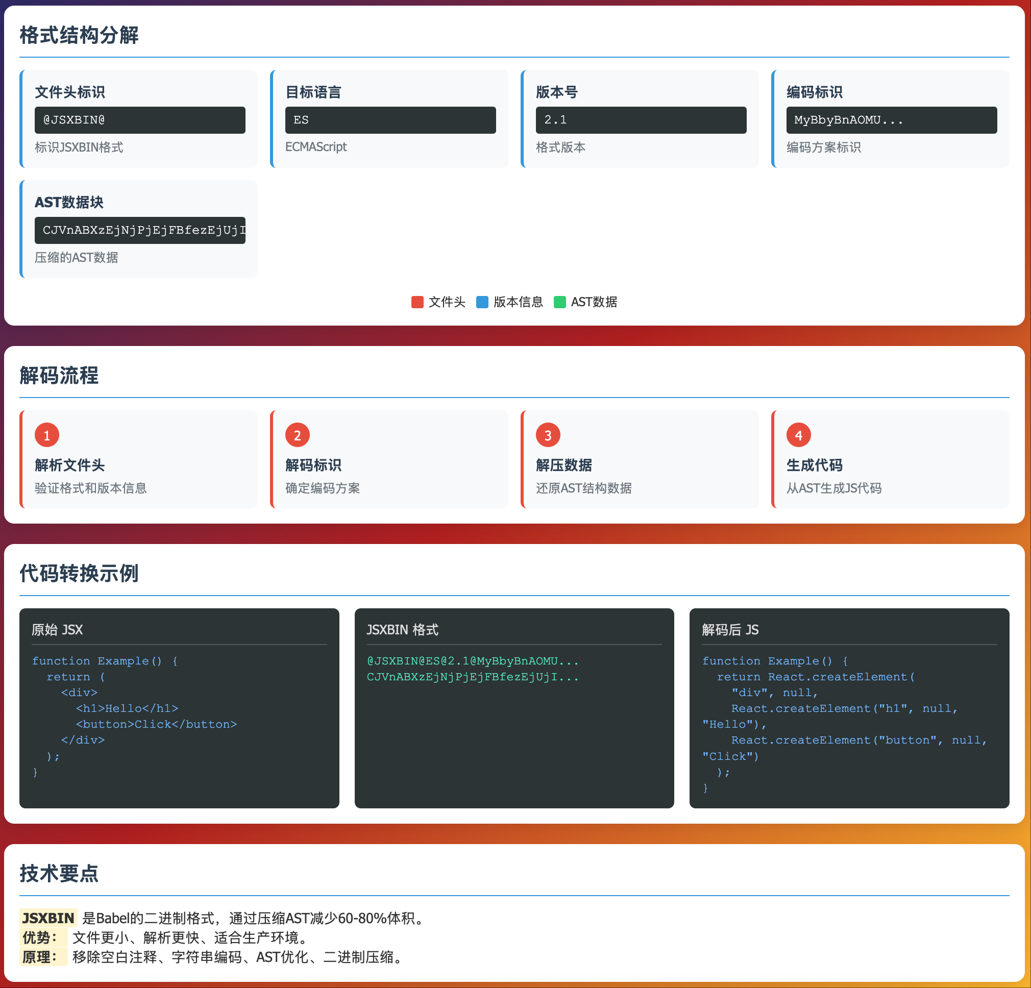Click the highlighted JSXBIN keyword
Screen dimensions: 1031x988
[48, 918]
